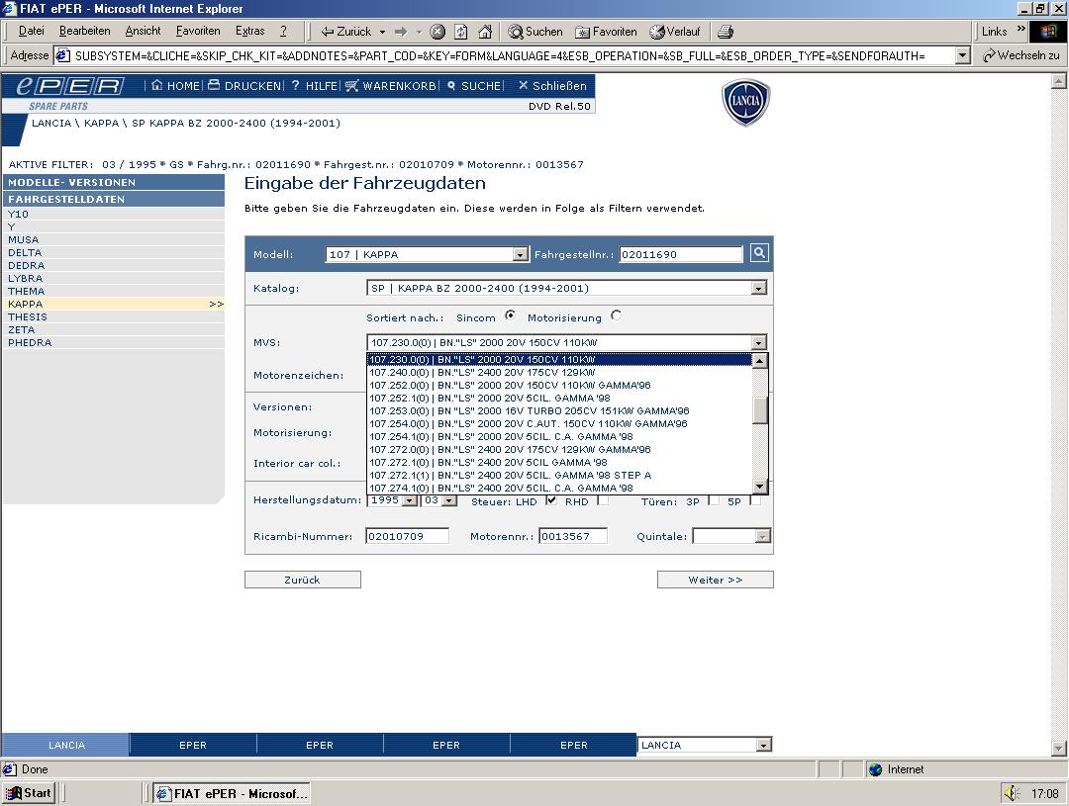
Task: Open the Quintale dropdown
Action: click(x=762, y=537)
